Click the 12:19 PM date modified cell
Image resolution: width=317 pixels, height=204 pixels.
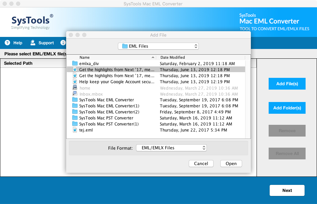[x=195, y=82]
